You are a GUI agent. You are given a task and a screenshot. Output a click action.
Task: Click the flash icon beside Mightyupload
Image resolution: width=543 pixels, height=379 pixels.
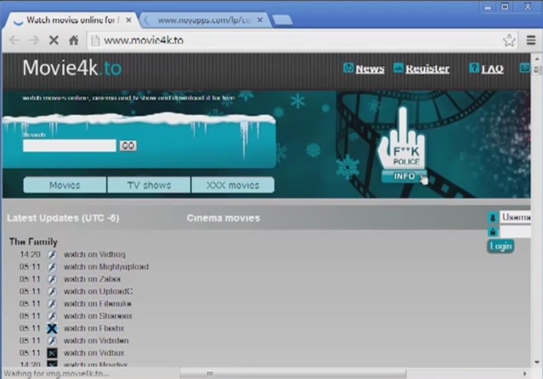[x=52, y=267]
